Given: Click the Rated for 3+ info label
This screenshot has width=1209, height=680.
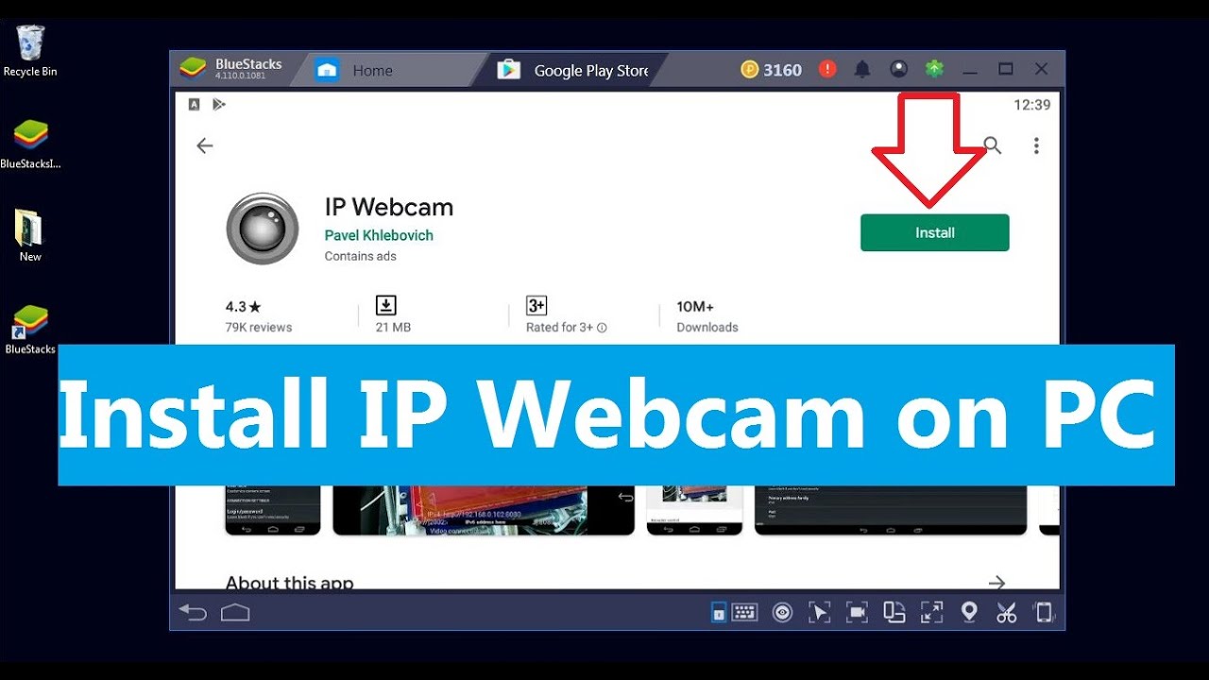Looking at the screenshot, I should (x=566, y=328).
